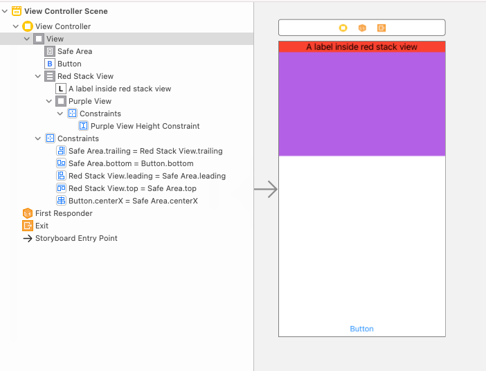Click the trailing constraint icon

click(61, 151)
